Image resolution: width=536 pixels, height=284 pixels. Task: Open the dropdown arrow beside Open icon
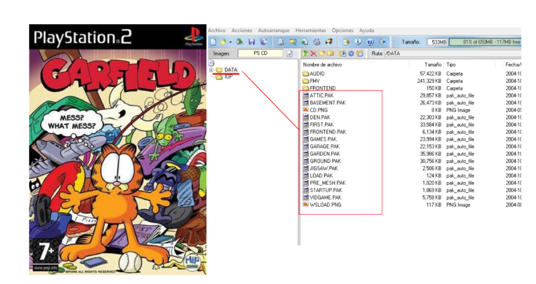pos(230,42)
